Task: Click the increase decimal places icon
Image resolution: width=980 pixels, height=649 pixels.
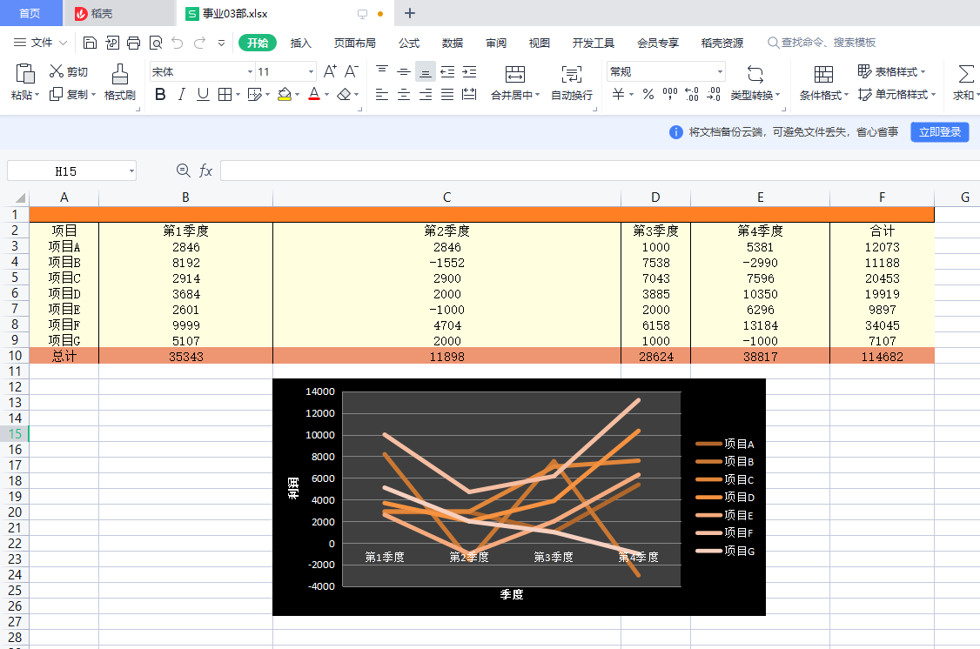Action: (x=691, y=93)
